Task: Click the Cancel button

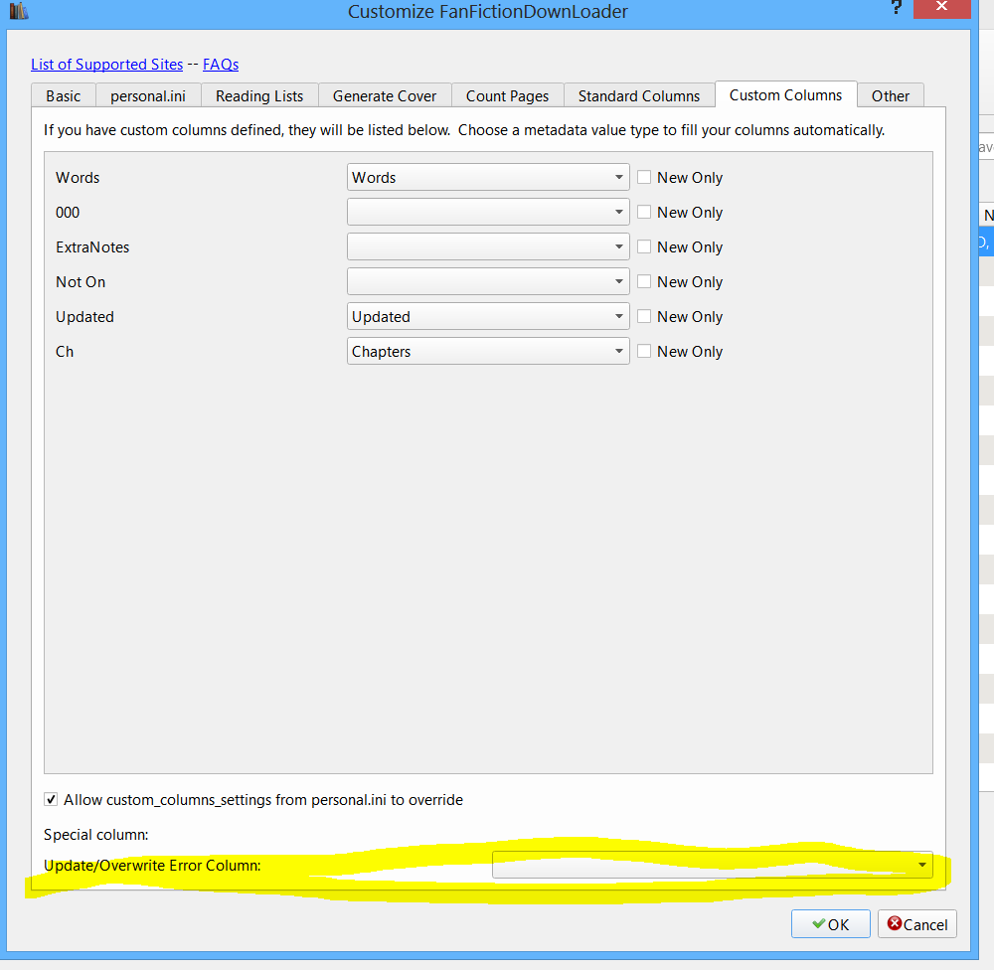Action: click(x=917, y=924)
